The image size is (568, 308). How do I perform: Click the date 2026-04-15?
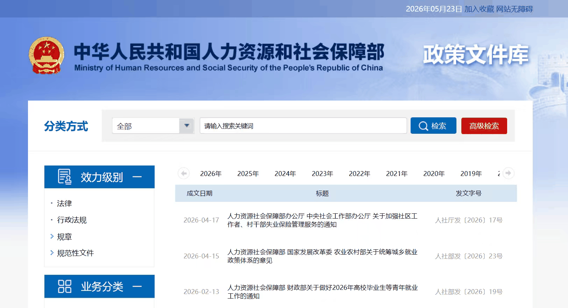coord(201,256)
